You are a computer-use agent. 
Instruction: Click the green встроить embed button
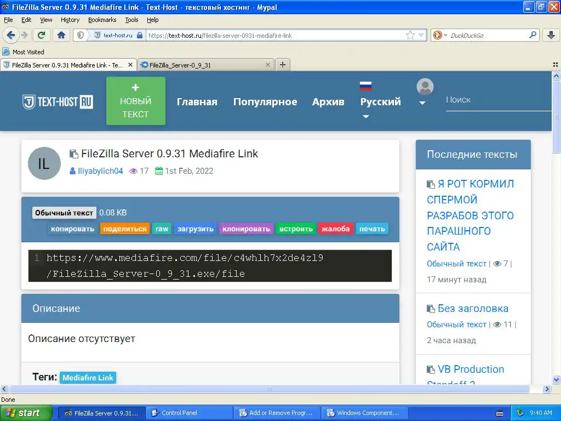click(296, 229)
